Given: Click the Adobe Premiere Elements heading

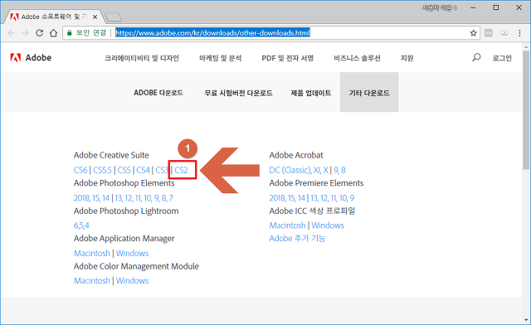Looking at the screenshot, I should click(316, 183).
